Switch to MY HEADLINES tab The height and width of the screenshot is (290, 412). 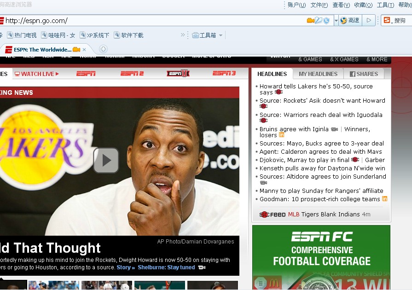click(318, 74)
